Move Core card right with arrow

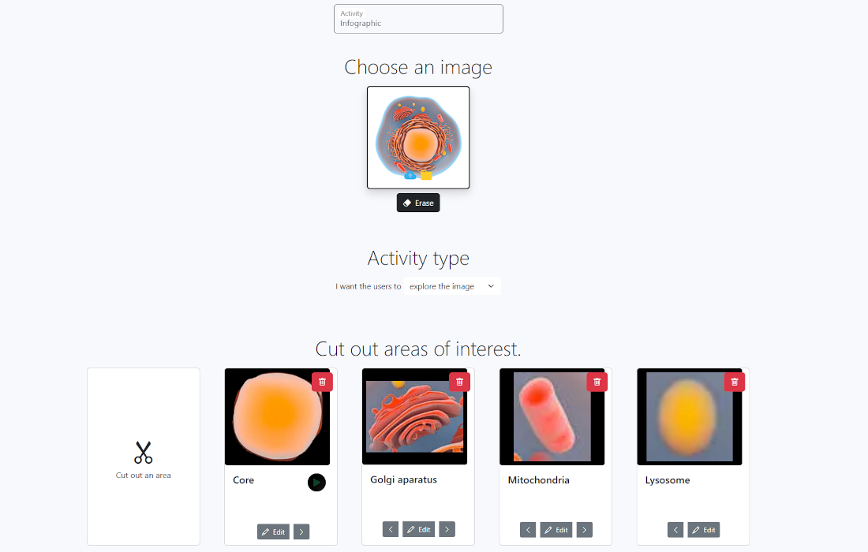301,531
